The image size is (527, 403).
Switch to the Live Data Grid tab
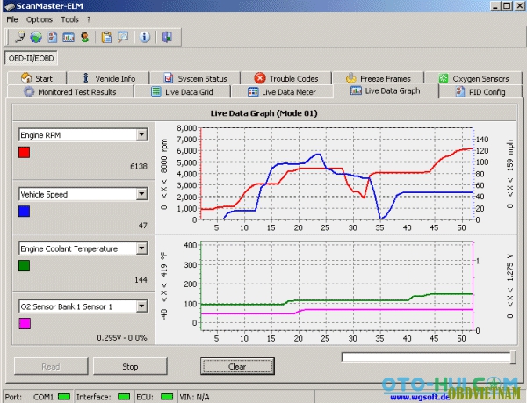pyautogui.click(x=182, y=91)
